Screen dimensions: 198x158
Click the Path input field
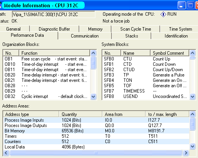tap(54, 15)
